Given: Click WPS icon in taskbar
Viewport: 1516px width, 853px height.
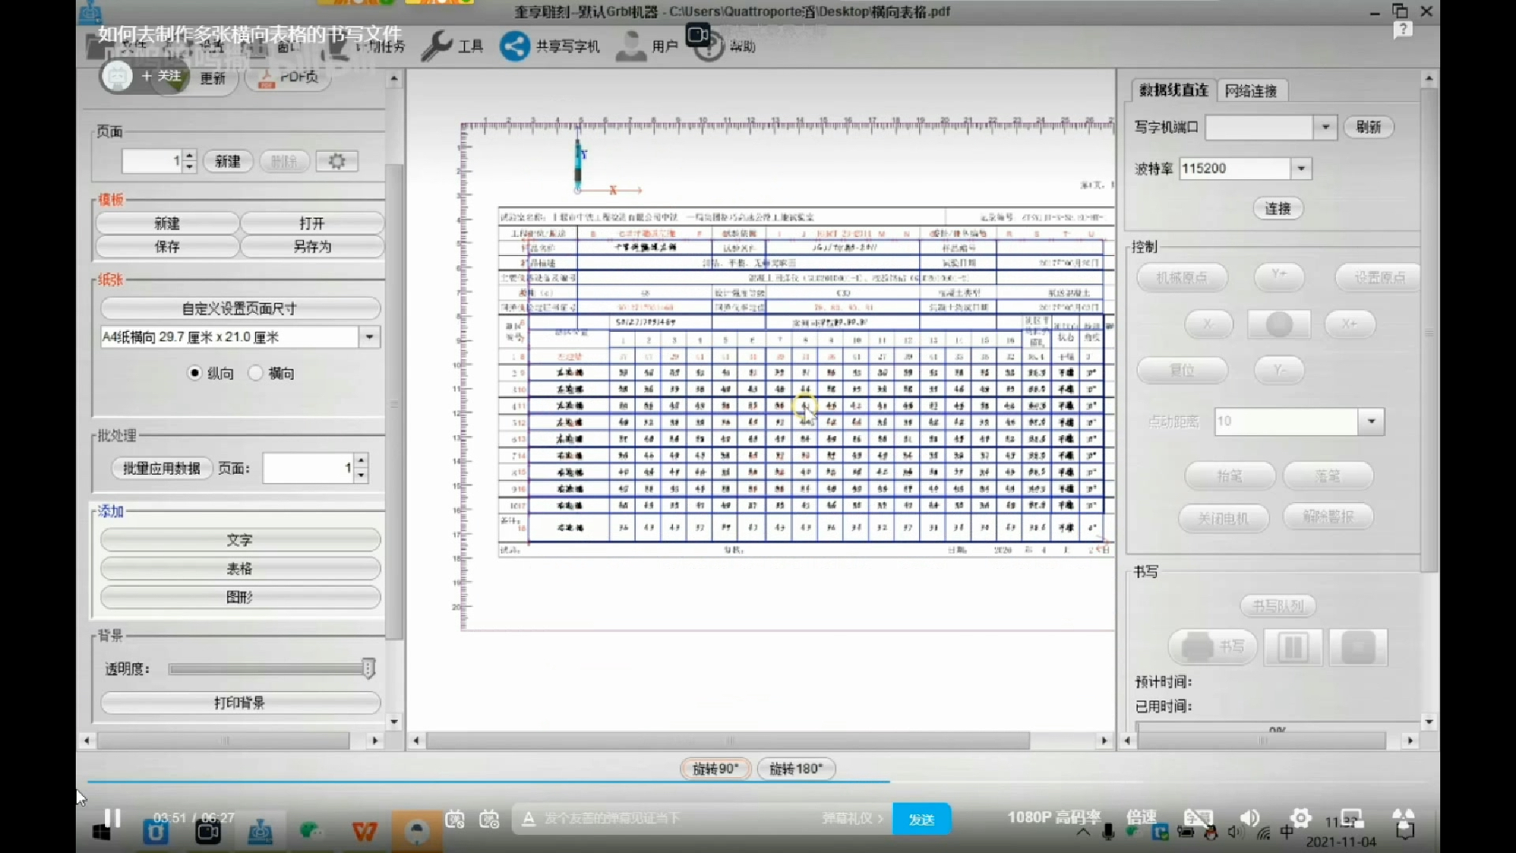Looking at the screenshot, I should 364,831.
